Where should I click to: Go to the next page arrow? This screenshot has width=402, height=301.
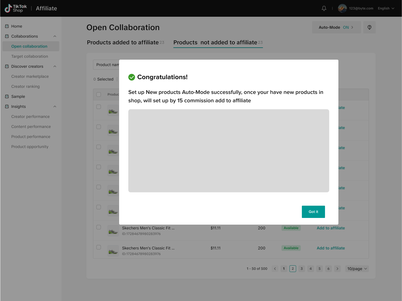[337, 269]
